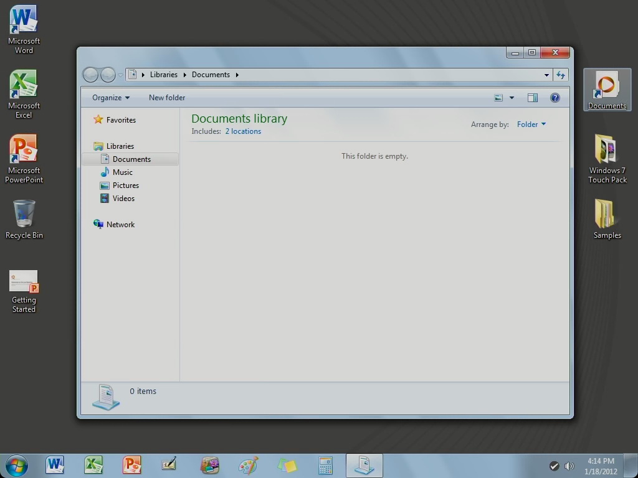Click the New folder button
The height and width of the screenshot is (478, 638).
(x=166, y=98)
